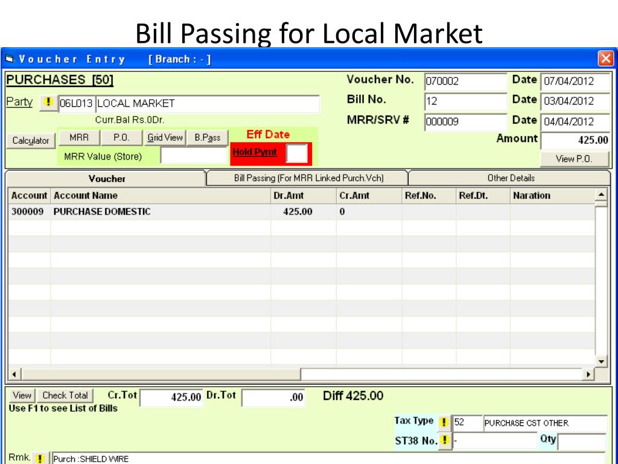Click the ST38 No. input field
The image size is (618, 464).
coord(495,440)
